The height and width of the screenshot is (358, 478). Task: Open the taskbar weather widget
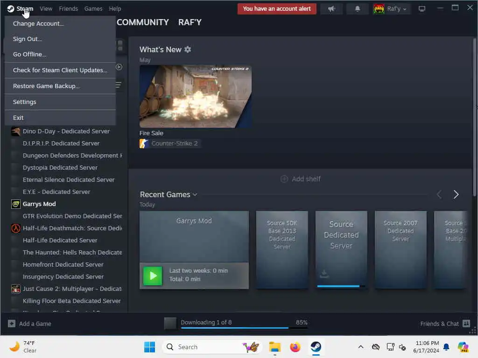coord(22,347)
